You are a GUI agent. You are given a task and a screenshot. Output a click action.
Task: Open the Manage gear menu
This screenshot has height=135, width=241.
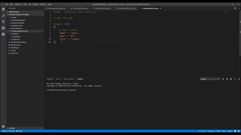point(3,126)
